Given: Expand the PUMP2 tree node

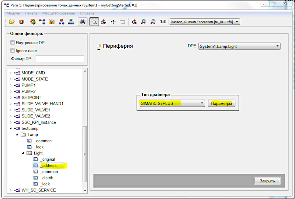Looking at the screenshot, I should [11, 92].
